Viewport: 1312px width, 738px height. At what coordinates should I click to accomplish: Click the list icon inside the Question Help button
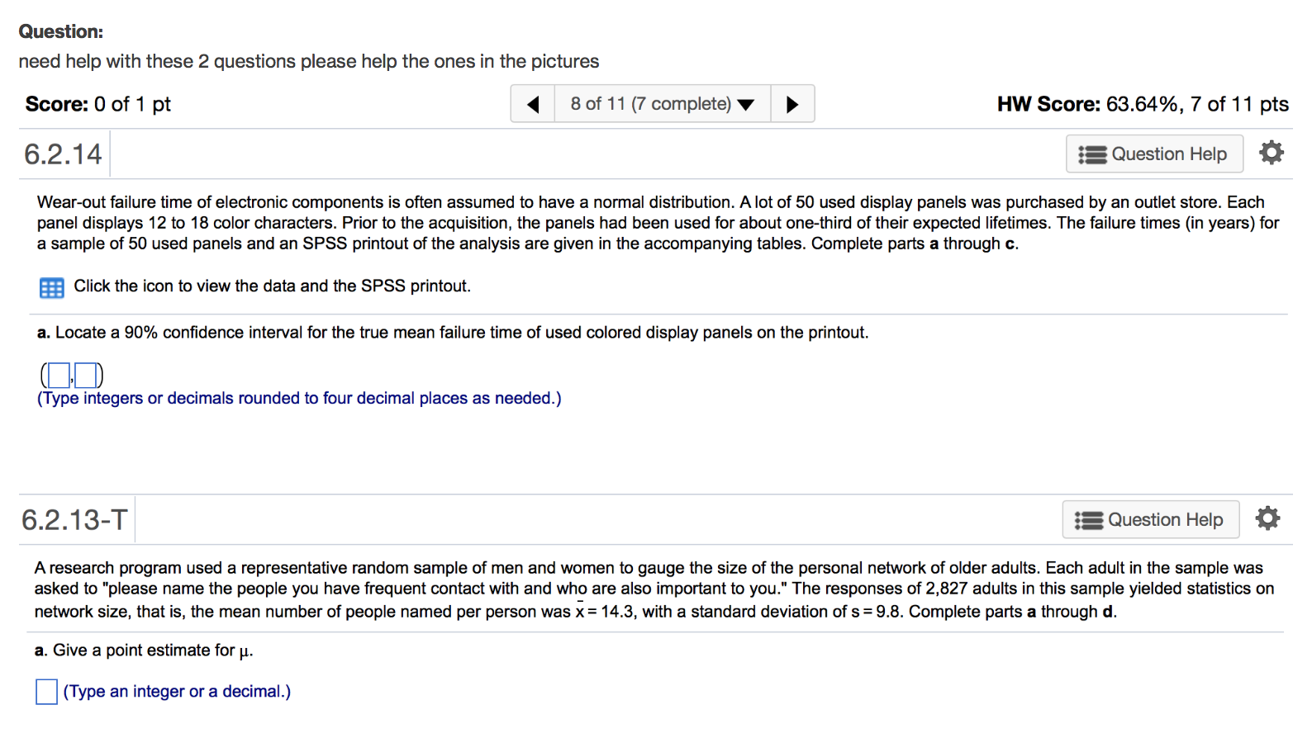[x=1092, y=154]
